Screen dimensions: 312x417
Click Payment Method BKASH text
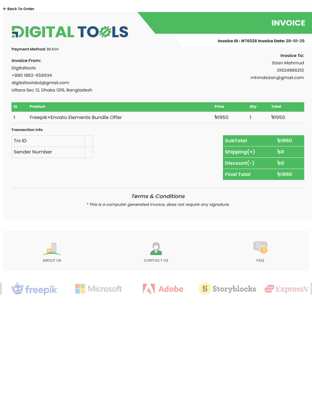click(35, 49)
